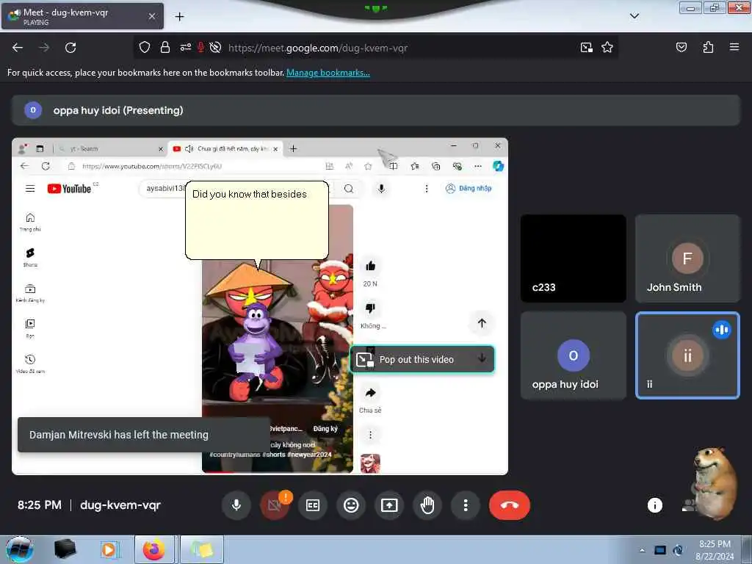
Task: Click the shared screen YouTube logo
Action: coord(70,189)
